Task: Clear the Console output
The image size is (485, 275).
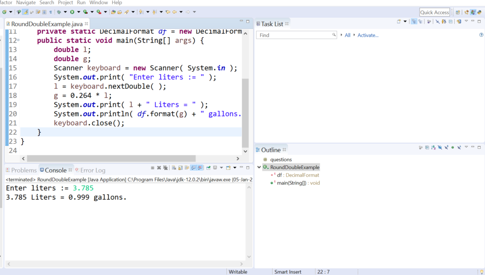Action: click(173, 170)
